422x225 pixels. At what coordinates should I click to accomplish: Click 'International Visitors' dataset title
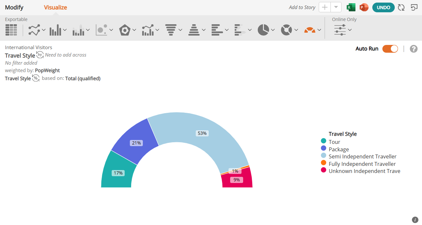(x=29, y=48)
